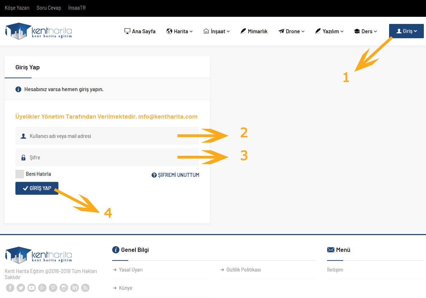This screenshot has width=426, height=298.
Task: Click the Kent Harita logo in the header
Action: tap(39, 31)
